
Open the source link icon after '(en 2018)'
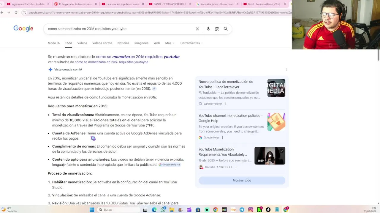[x=154, y=88]
